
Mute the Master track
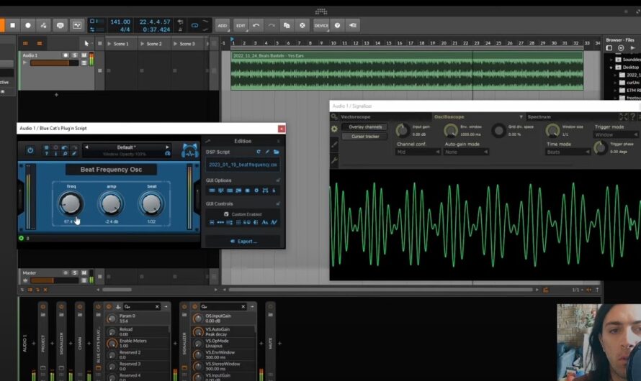click(84, 272)
